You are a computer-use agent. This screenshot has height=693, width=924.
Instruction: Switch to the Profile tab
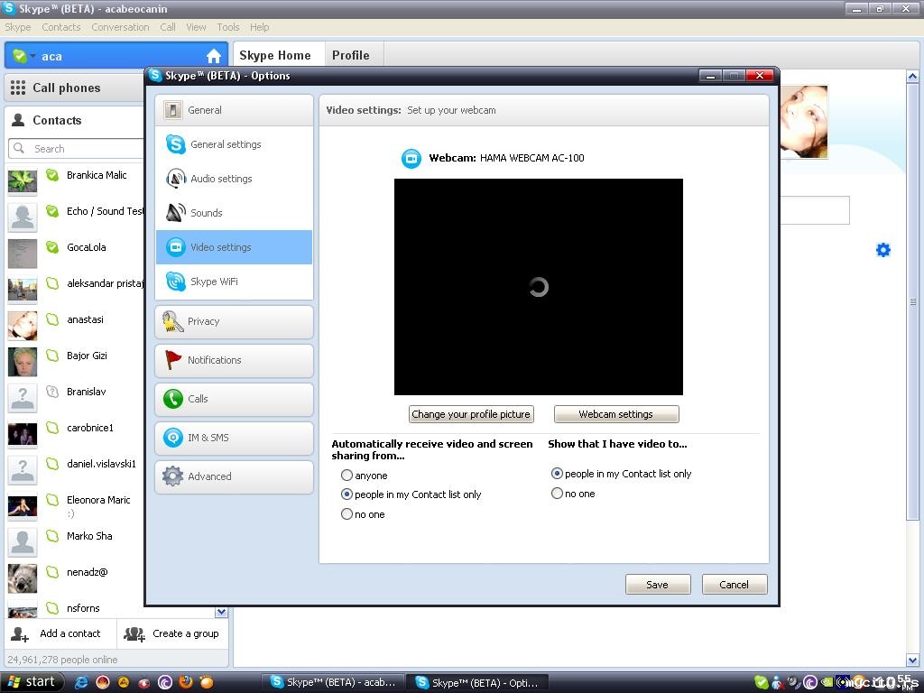(354, 55)
